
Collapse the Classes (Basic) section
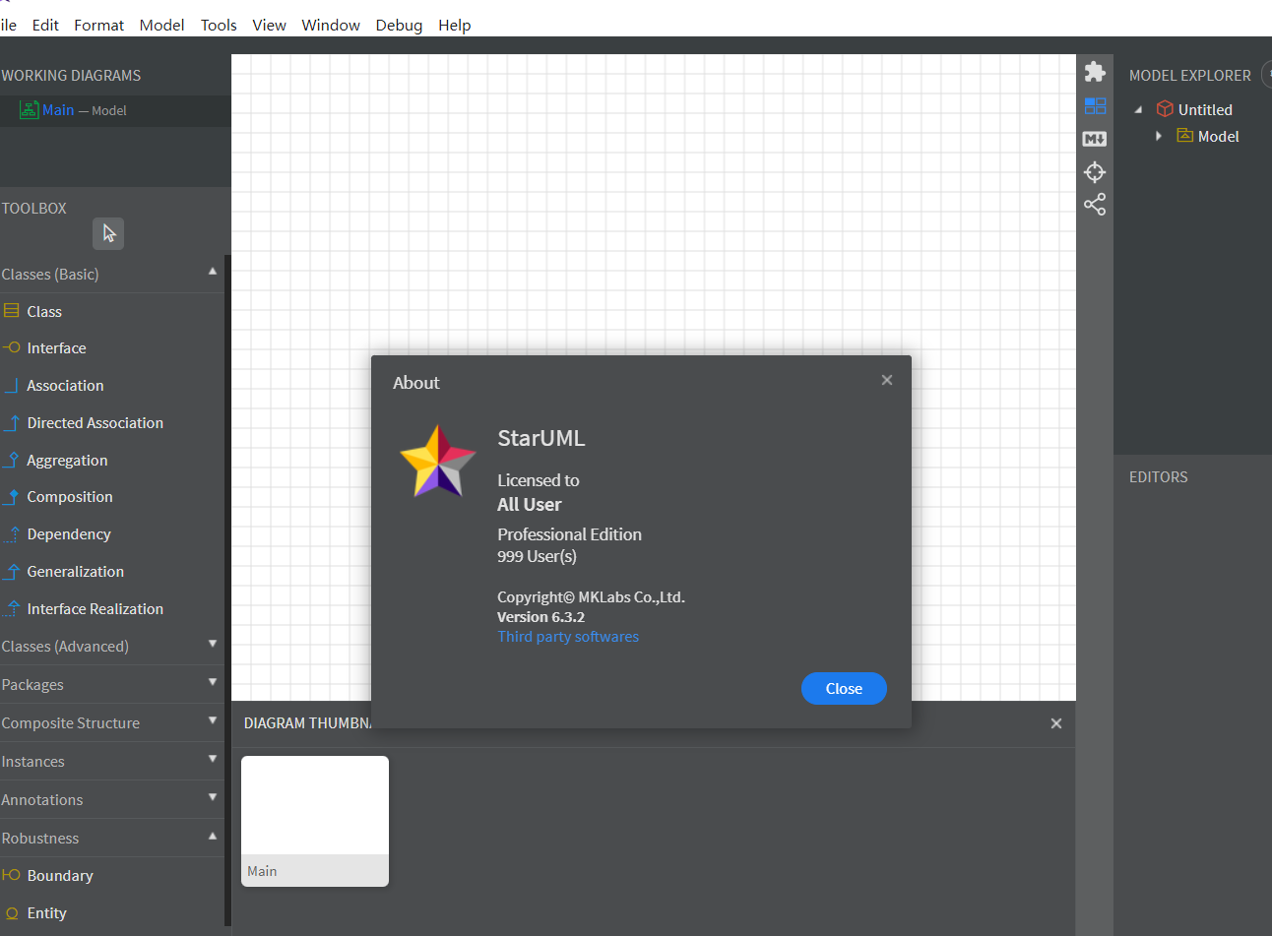pos(213,273)
